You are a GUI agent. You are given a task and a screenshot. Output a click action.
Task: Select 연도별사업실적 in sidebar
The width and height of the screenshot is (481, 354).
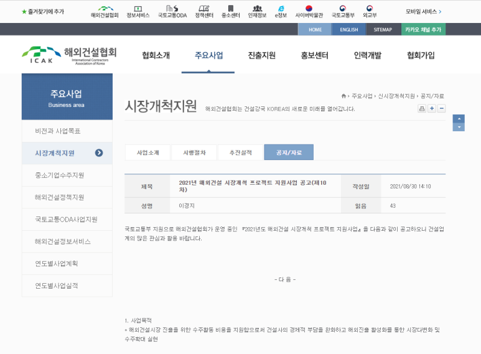coord(67,286)
